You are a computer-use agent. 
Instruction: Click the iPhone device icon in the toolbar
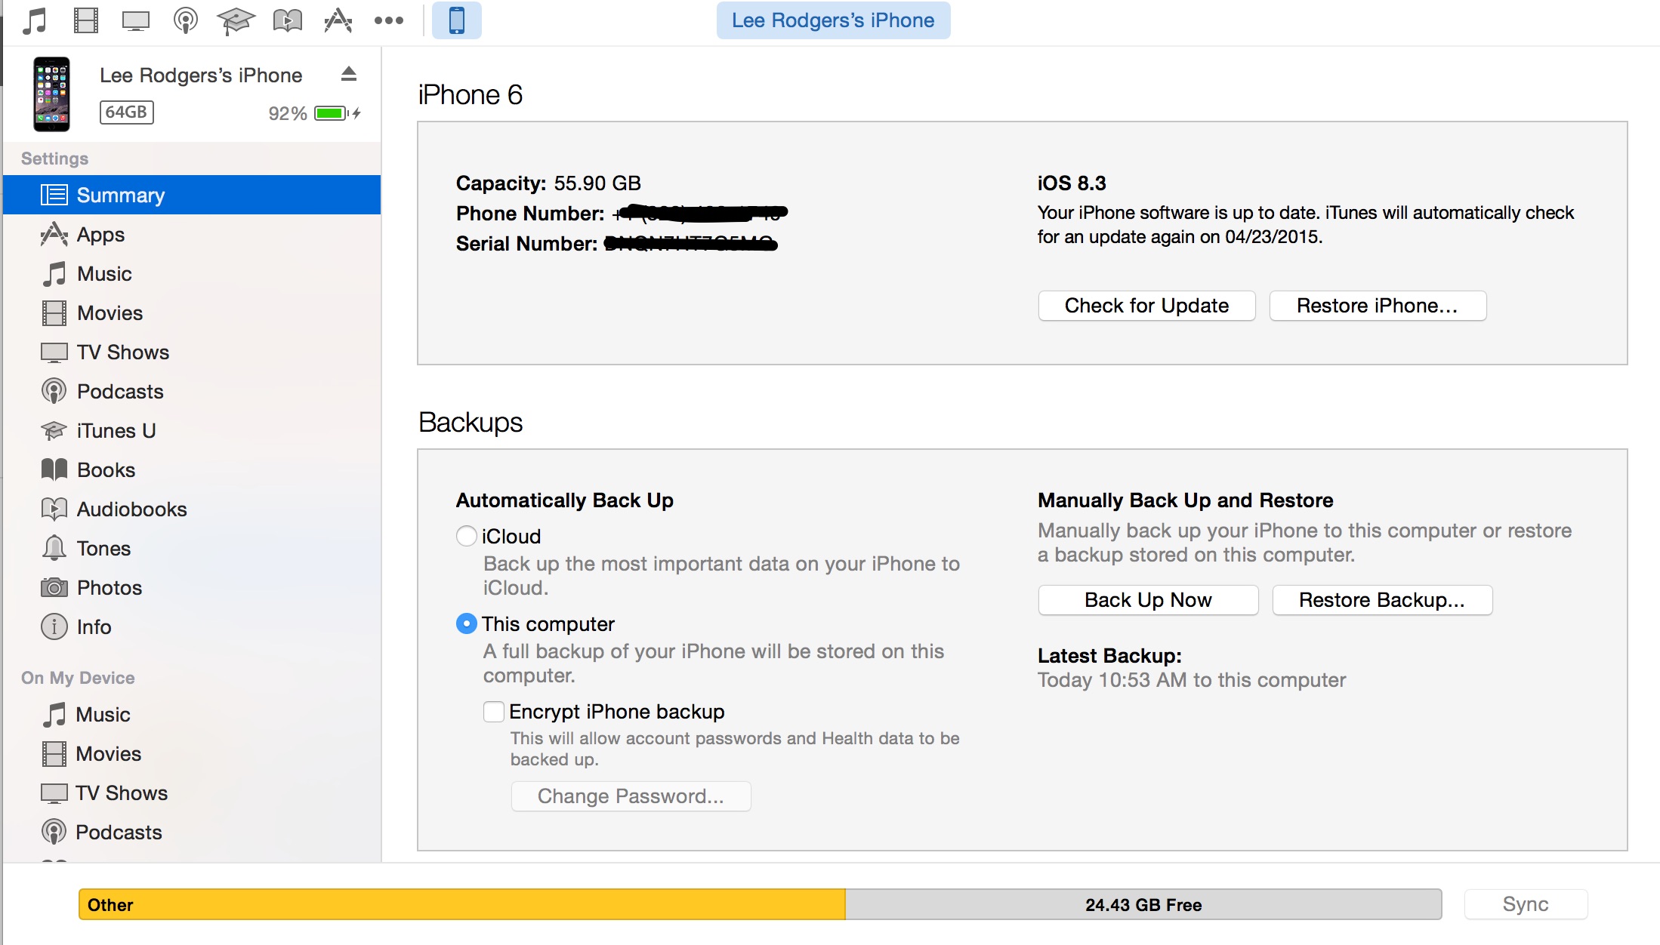(456, 20)
